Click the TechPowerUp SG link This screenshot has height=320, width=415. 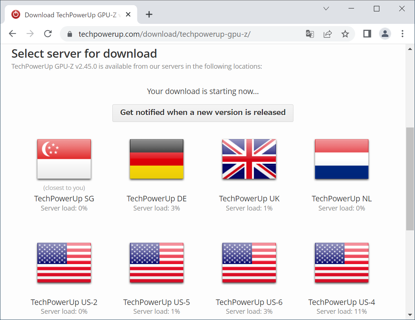click(x=64, y=198)
